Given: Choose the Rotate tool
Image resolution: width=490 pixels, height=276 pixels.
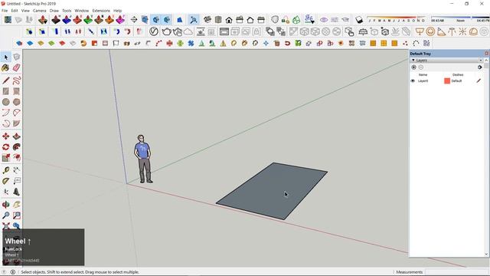Looking at the screenshot, I should tap(5, 146).
